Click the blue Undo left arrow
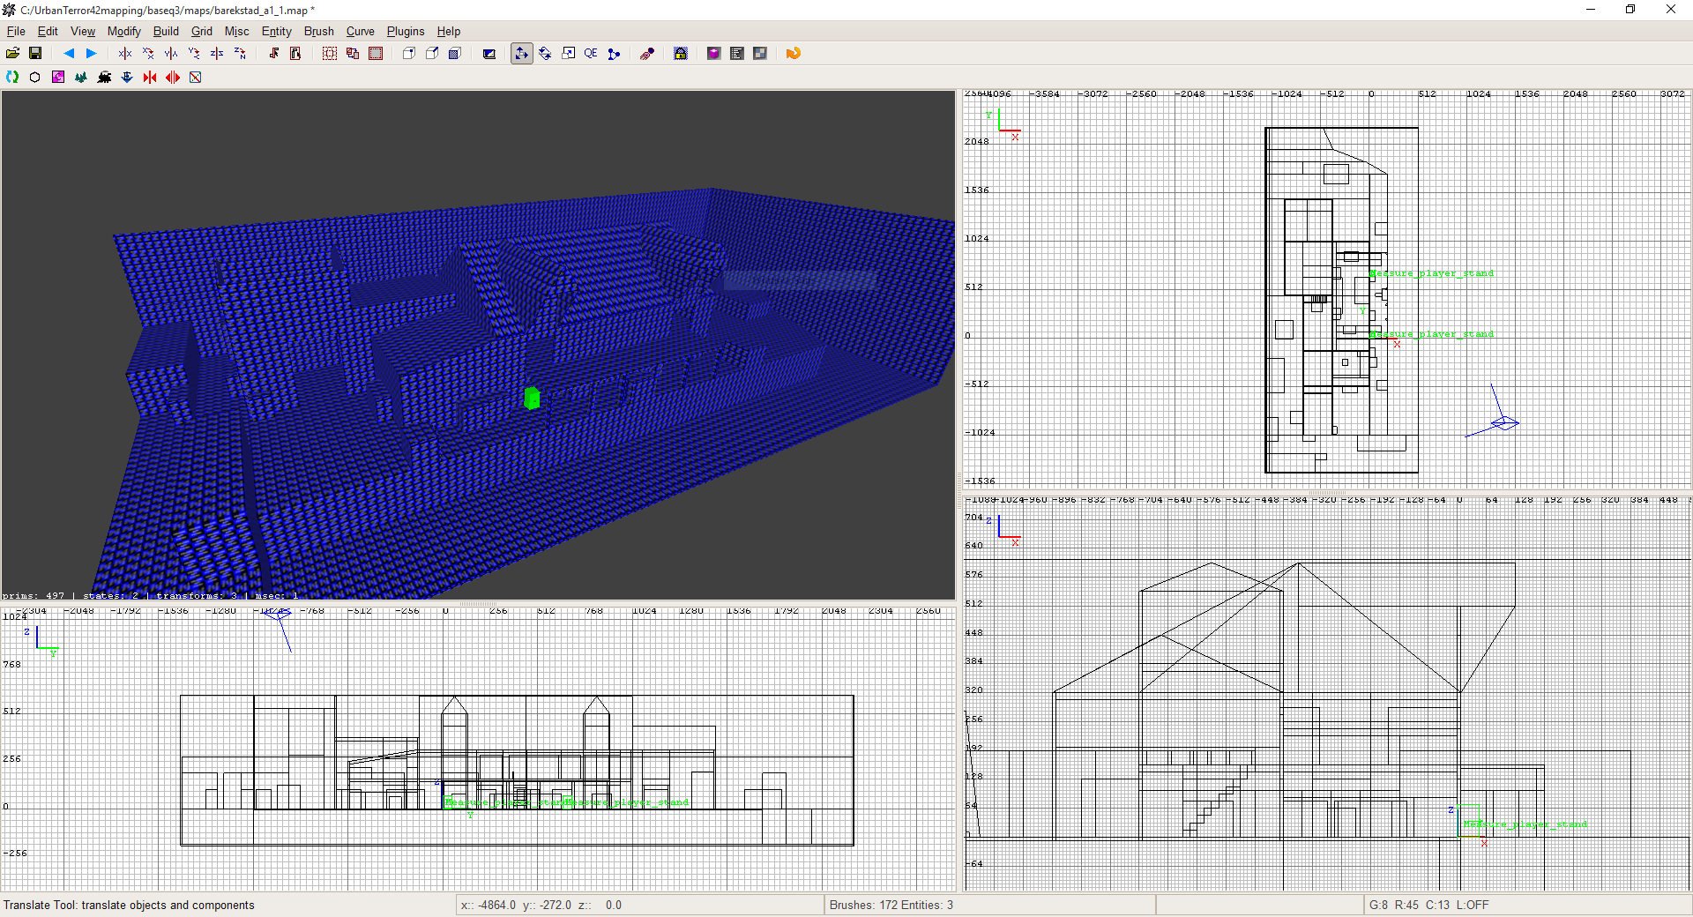1693x917 pixels. 68,54
